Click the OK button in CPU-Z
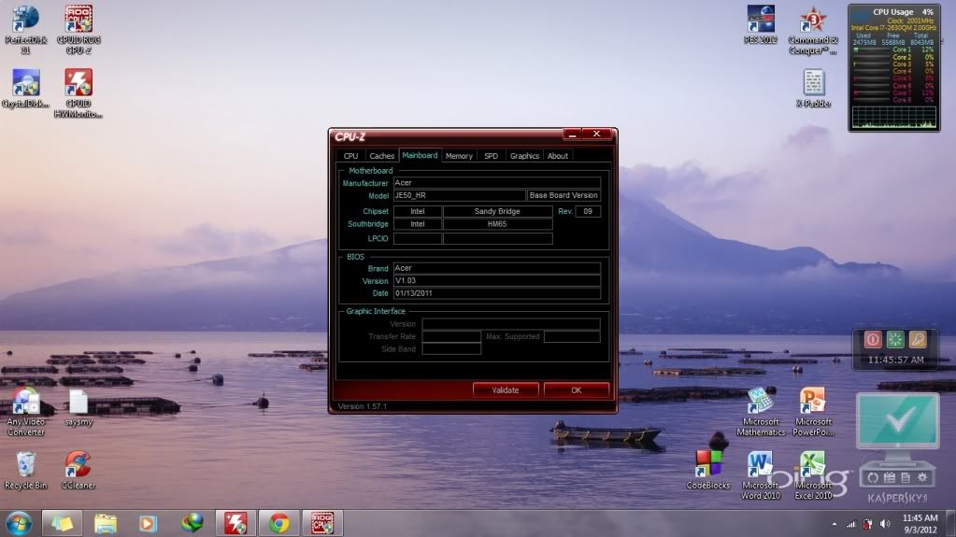The image size is (956, 537). 576,389
